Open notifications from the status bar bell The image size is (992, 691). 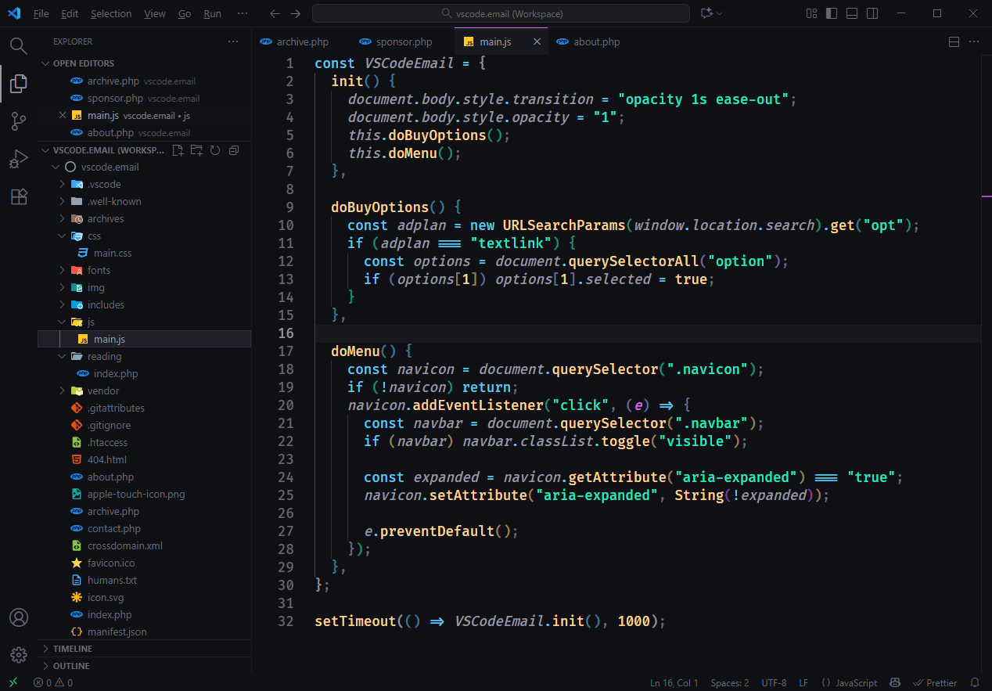coord(975,682)
